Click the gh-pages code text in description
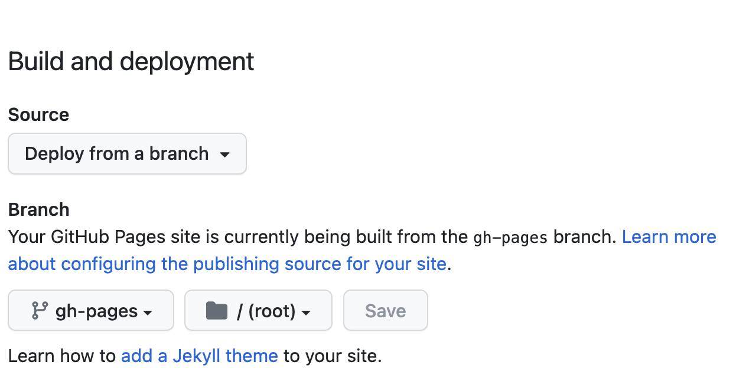Image resolution: width=749 pixels, height=388 pixels. pyautogui.click(x=510, y=238)
